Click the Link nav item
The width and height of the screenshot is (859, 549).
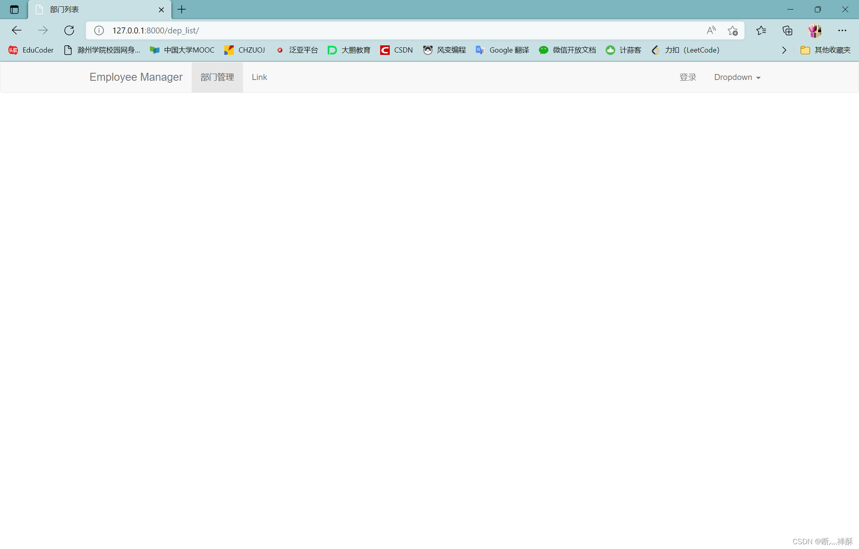click(x=259, y=77)
